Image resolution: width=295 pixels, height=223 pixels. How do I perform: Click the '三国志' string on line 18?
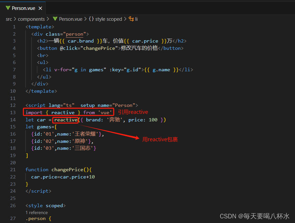pyautogui.click(x=83, y=148)
